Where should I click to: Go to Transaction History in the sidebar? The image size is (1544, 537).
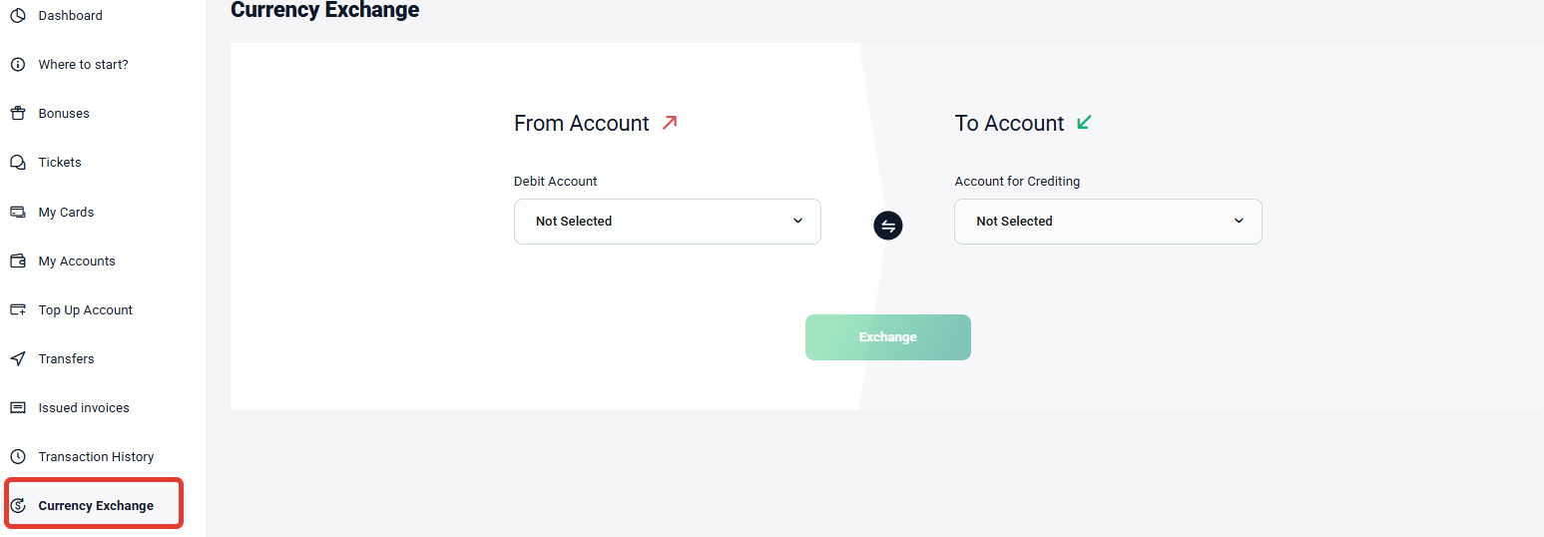[96, 456]
